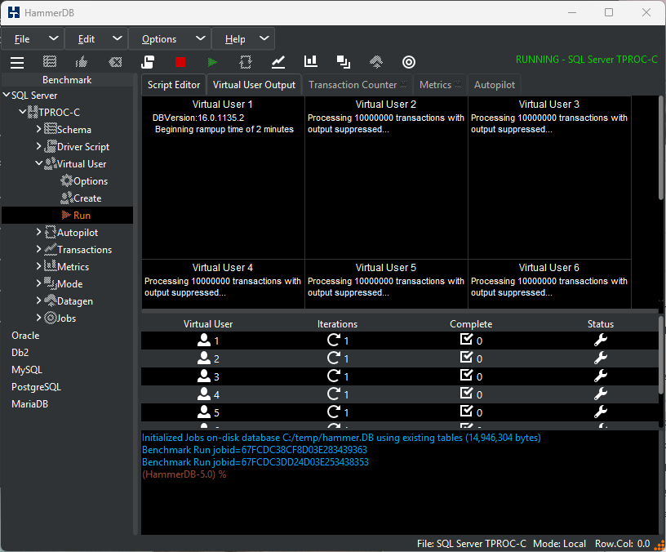Expand the Jobs tree node
The image size is (666, 552).
point(38,318)
